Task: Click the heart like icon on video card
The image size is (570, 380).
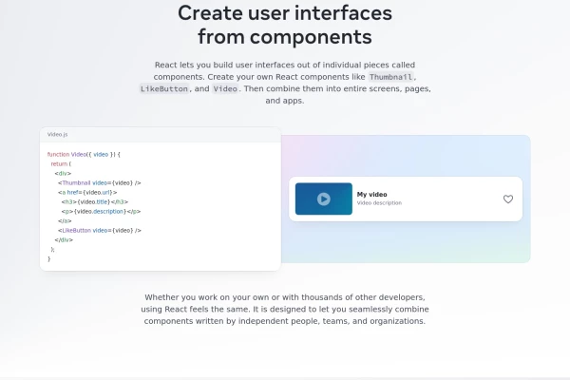Action: 508,199
